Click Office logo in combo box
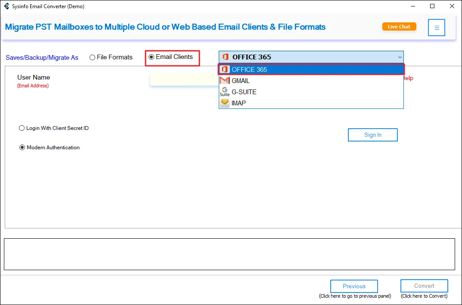The image size is (462, 305). (225, 57)
